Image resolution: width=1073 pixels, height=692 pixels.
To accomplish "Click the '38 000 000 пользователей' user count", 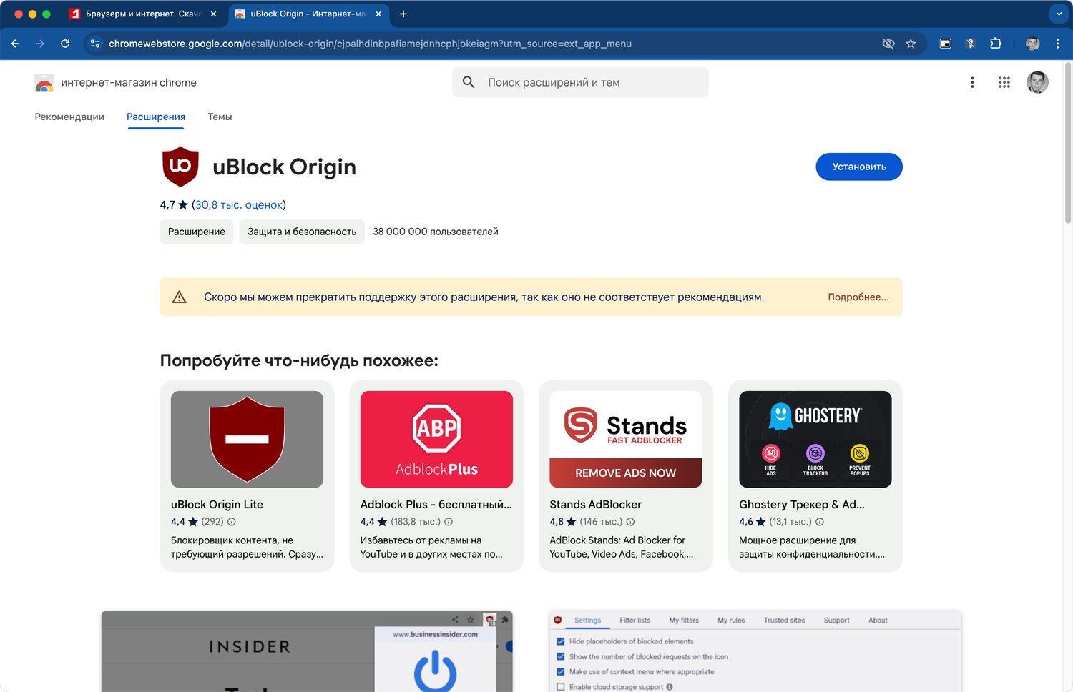I will [x=436, y=232].
